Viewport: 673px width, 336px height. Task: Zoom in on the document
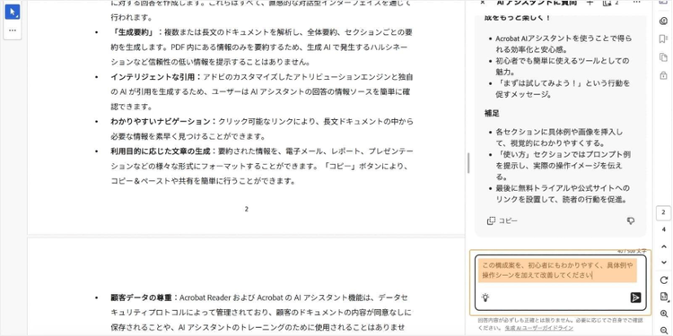click(x=663, y=314)
